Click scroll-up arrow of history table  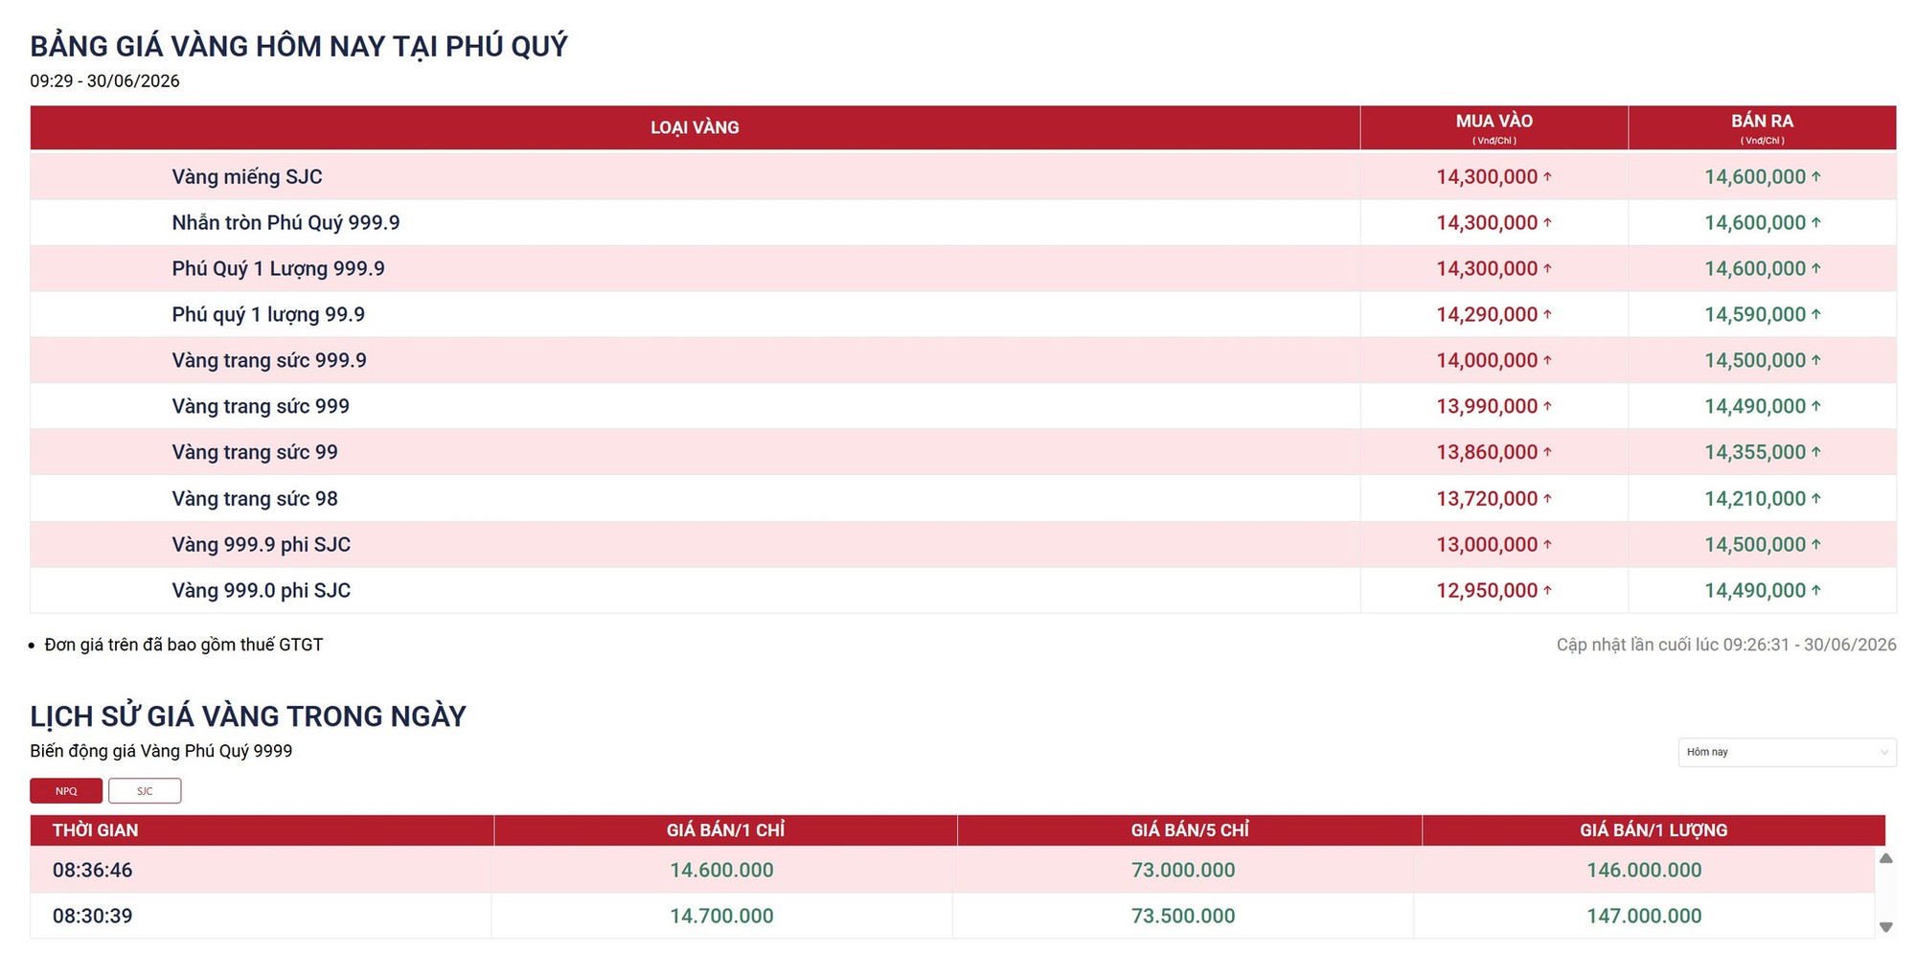click(x=1885, y=858)
